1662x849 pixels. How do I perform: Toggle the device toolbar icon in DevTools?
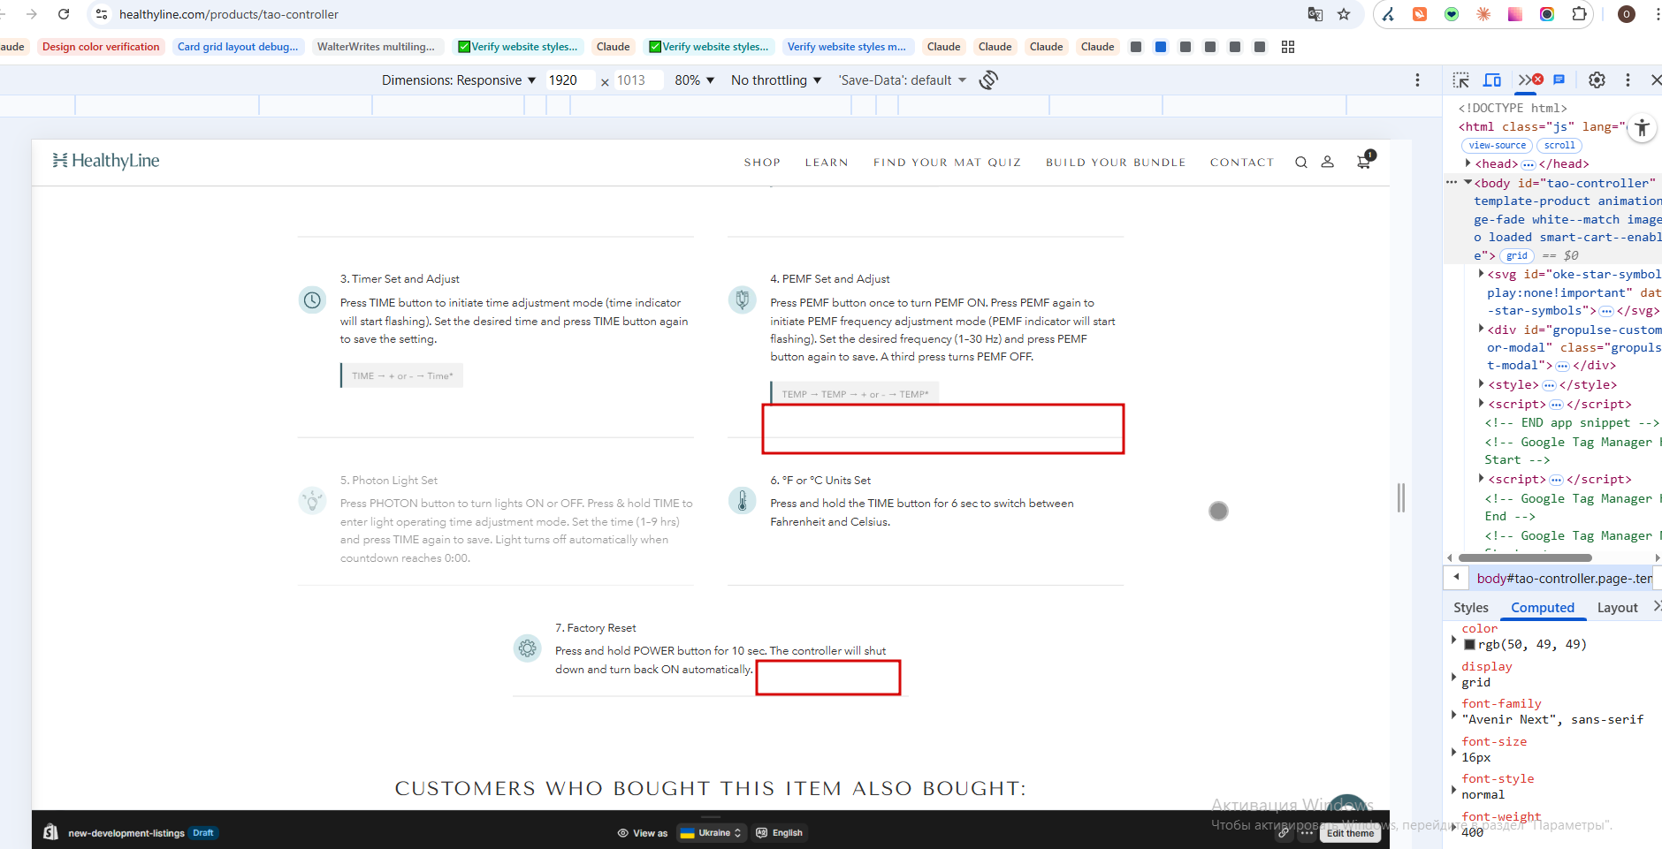(x=1492, y=80)
